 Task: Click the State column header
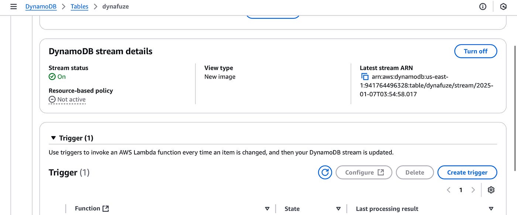[x=292, y=209]
